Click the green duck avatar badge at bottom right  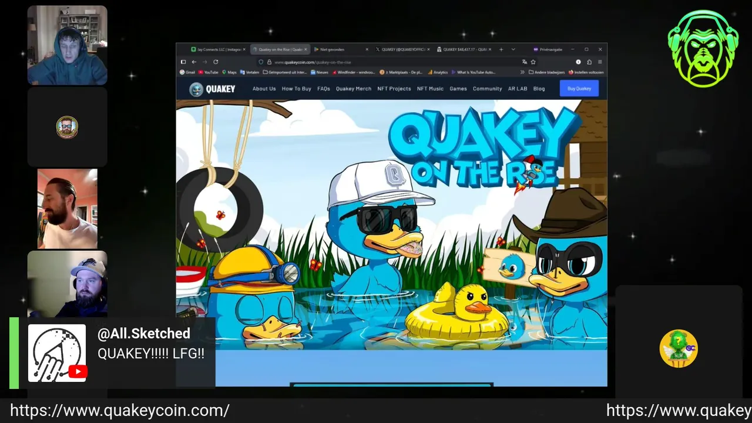tap(679, 349)
